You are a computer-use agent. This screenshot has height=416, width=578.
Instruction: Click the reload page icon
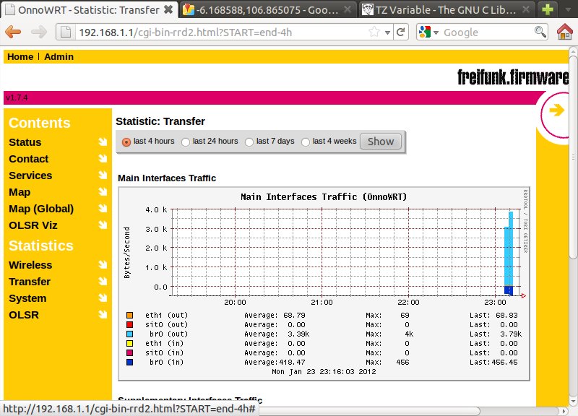point(401,32)
